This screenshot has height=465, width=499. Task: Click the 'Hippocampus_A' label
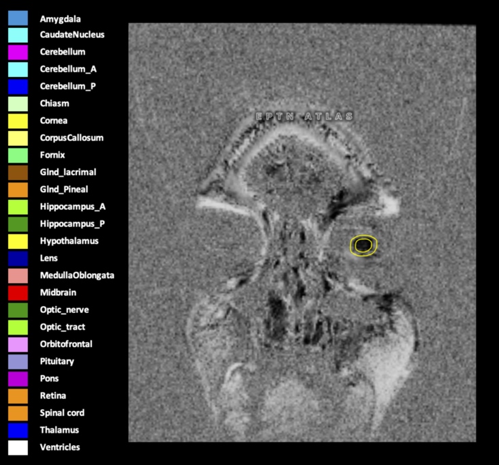[x=72, y=207]
